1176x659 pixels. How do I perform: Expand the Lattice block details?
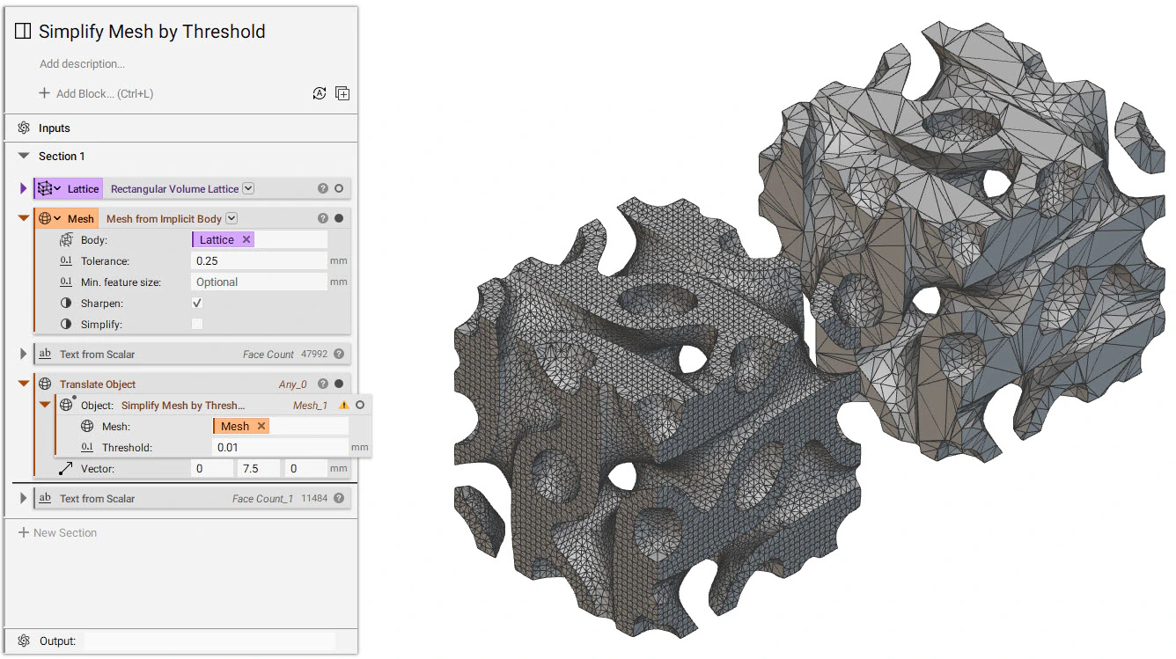pos(23,188)
